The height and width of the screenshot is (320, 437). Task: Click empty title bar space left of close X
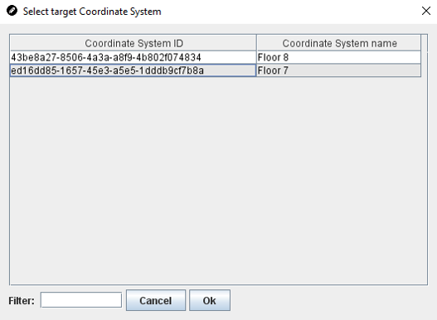coord(290,11)
